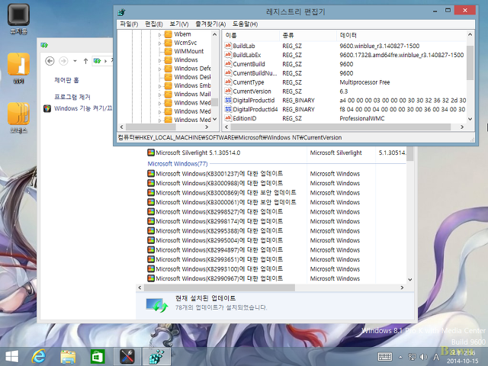
Task: Select the CurrentType value row
Action: (345, 82)
